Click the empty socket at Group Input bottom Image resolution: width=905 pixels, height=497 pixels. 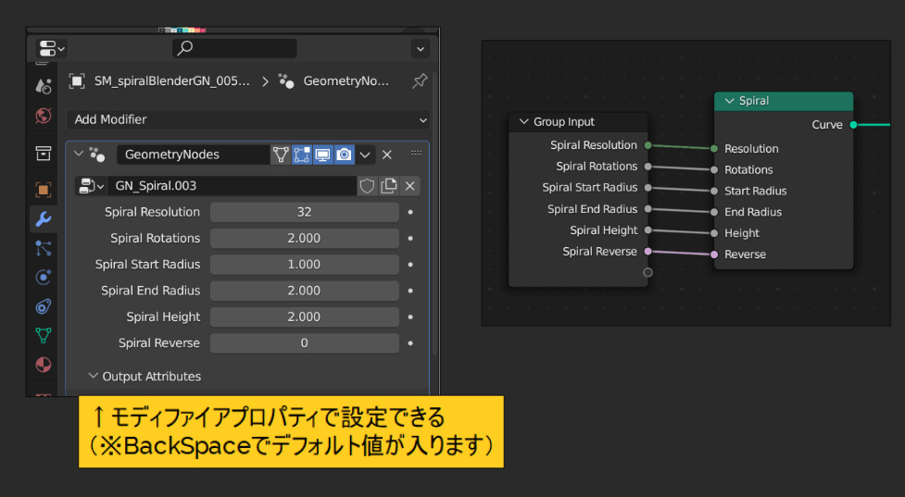tap(647, 272)
